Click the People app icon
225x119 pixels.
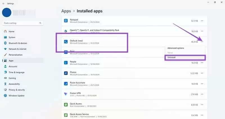pos(66,62)
